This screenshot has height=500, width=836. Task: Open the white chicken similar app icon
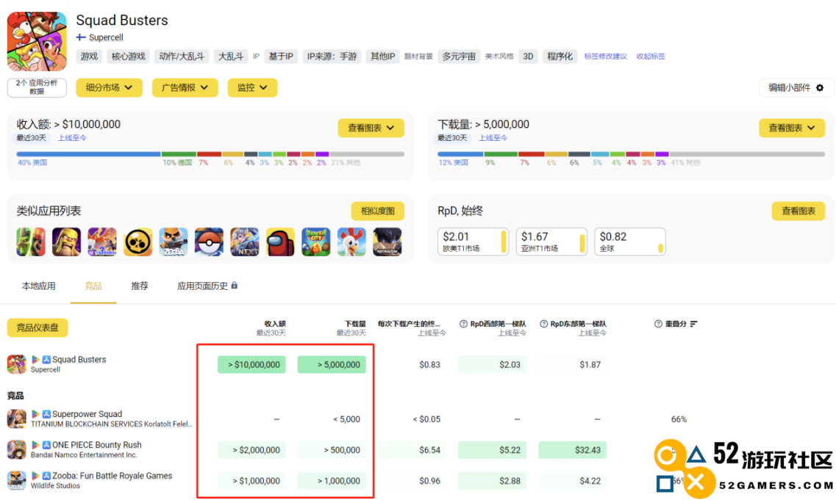point(352,242)
